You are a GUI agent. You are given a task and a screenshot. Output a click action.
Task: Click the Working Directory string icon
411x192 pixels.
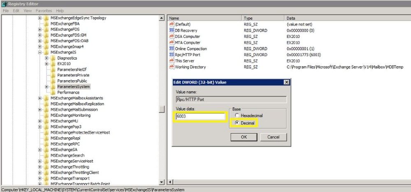172,67
